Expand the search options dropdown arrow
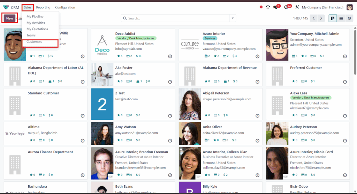Screen dimensions: 357x194 pyautogui.click(x=233, y=18)
